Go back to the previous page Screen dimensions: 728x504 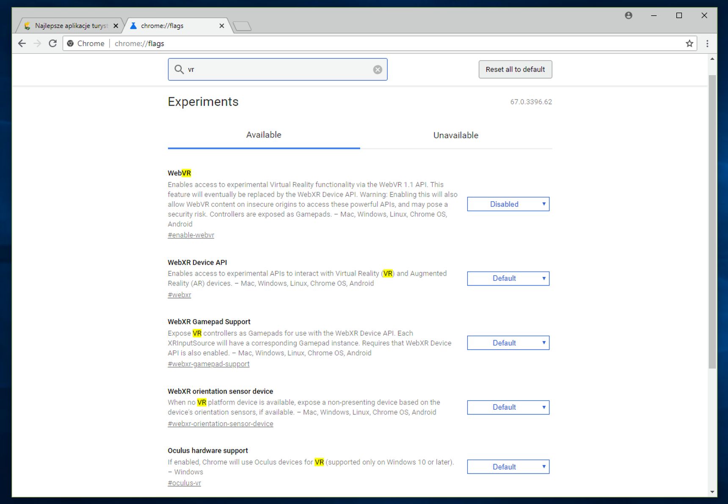click(x=22, y=44)
